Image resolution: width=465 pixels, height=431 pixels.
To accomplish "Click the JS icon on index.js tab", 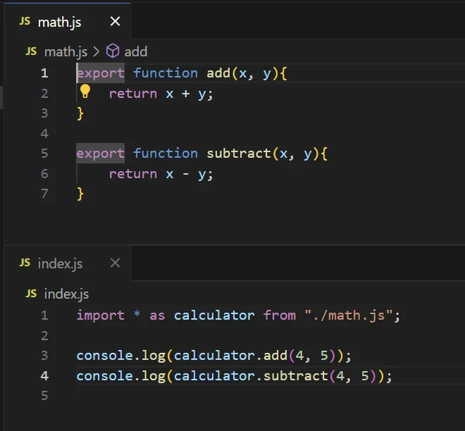I will 25,263.
